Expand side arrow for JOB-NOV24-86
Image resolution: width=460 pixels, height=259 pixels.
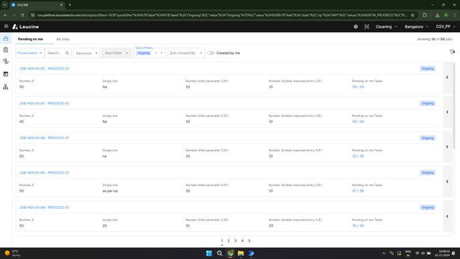click(x=447, y=147)
